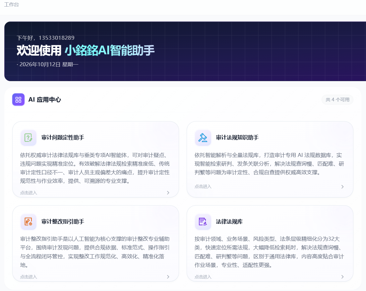366x291 pixels.
Task: Click the 审计整改指引助手 description paragraph
Action: click(95, 252)
